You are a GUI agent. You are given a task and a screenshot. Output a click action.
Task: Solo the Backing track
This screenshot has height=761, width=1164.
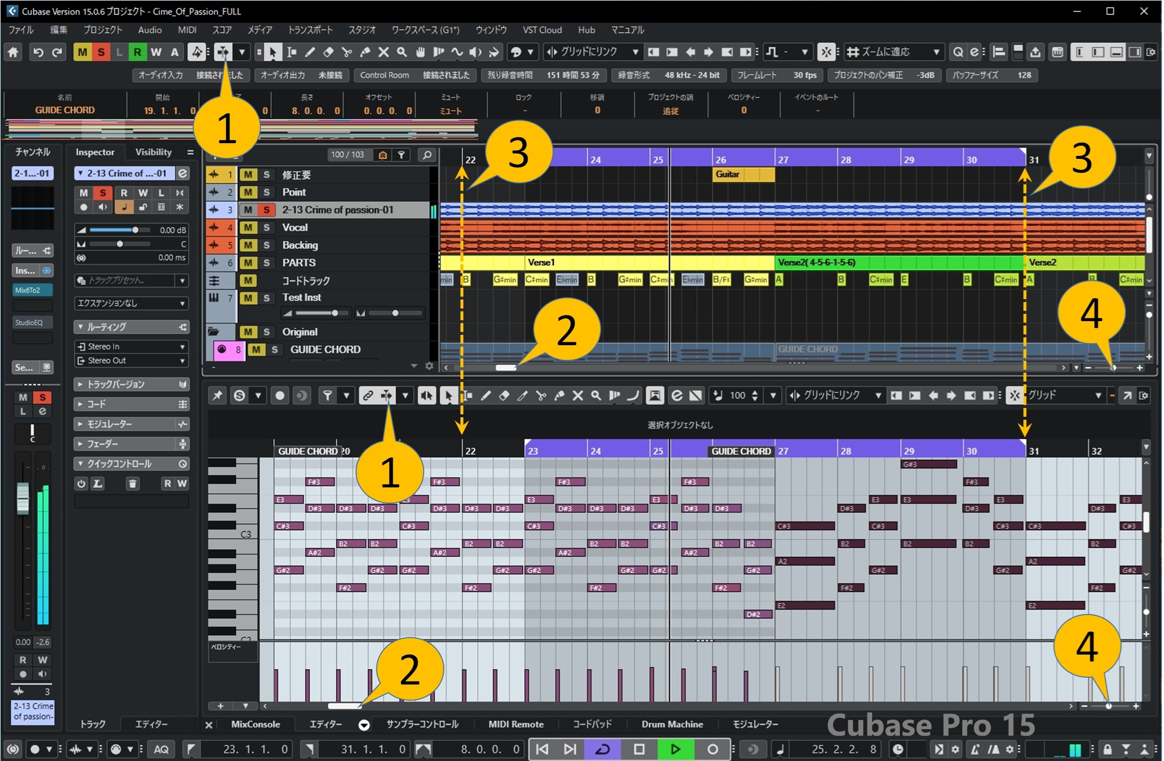click(266, 245)
